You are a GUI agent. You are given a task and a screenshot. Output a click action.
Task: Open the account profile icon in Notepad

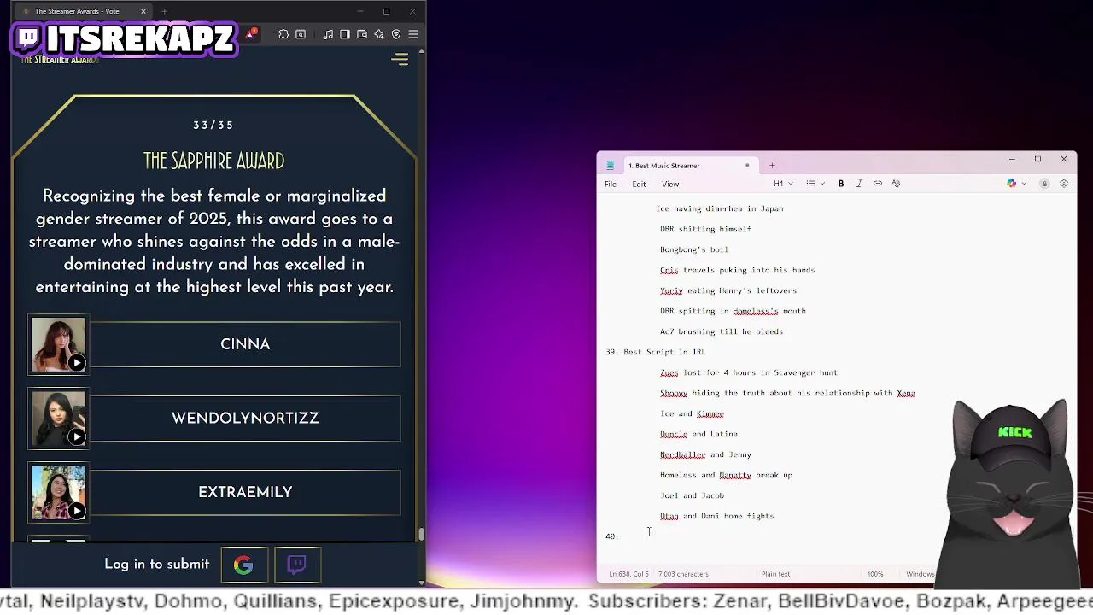pos(1044,184)
